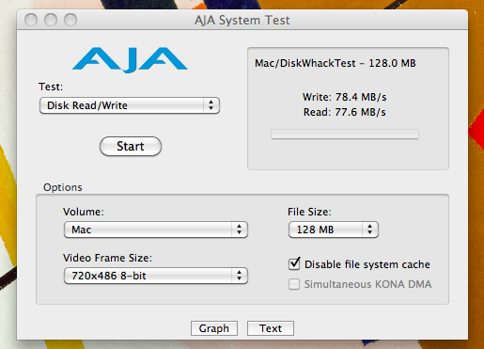484x349 pixels.
Task: Click the Test: label
Action: coord(51,87)
